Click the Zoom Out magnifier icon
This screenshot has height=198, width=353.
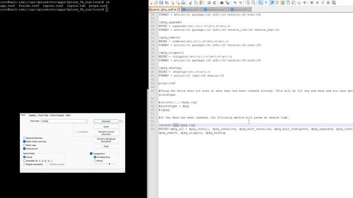click(x=240, y=3)
